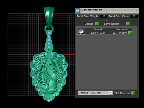
Task: Click the Total Gem Count label
Action: 119,16
